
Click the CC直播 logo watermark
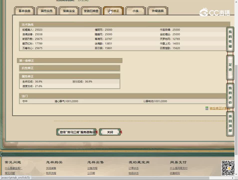215,12
